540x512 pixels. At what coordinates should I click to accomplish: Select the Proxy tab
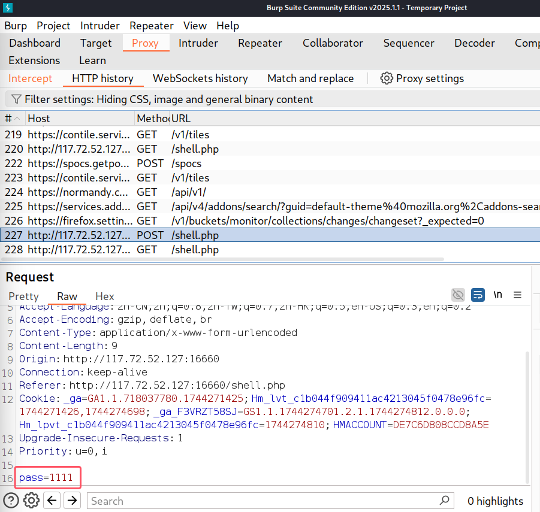pos(145,43)
